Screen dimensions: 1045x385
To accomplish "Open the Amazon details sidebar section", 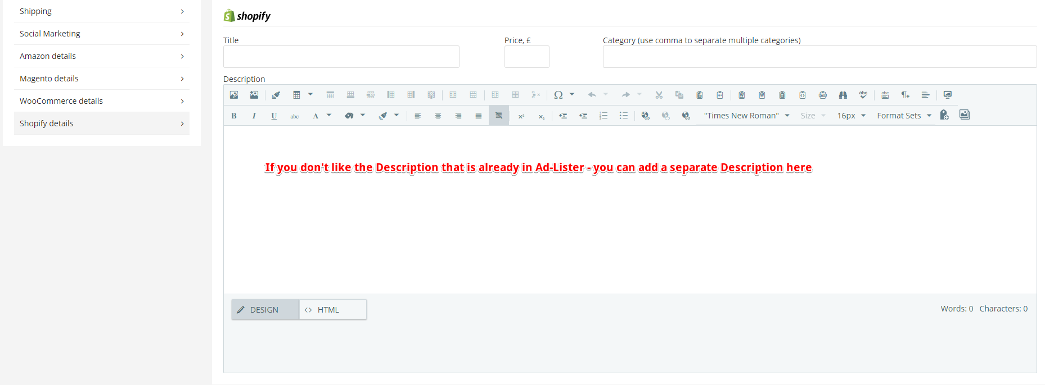I will 102,56.
